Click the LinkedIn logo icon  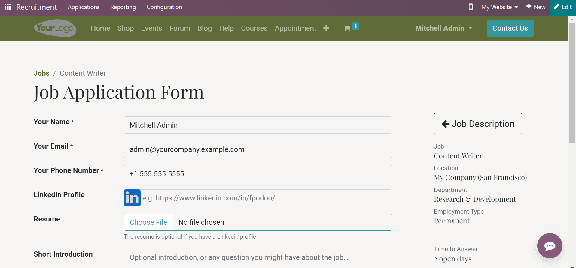pyautogui.click(x=132, y=198)
